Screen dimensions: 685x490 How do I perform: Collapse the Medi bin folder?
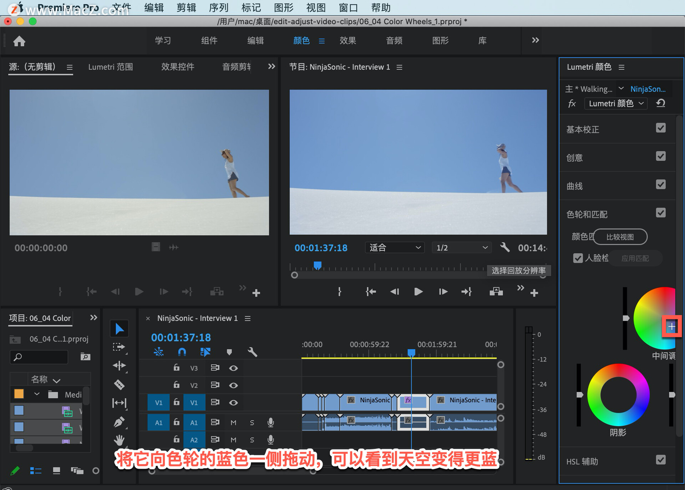tap(37, 394)
